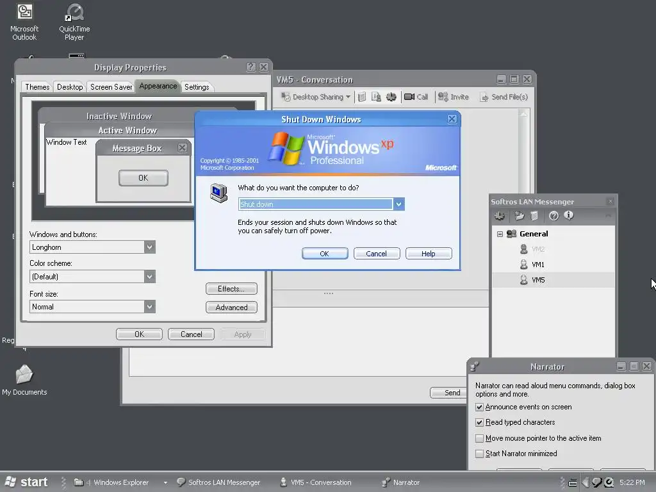Click the received files folder icon in Softros
The width and height of the screenshot is (656, 492).
coord(520,216)
